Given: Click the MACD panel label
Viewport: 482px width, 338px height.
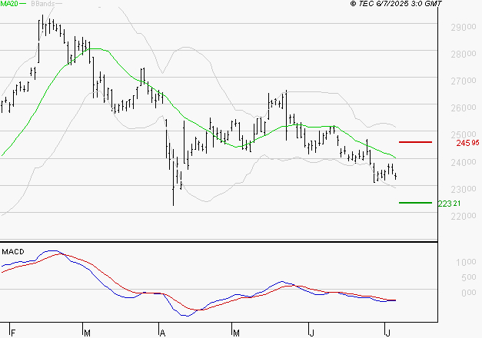Looking at the screenshot, I should [x=13, y=252].
